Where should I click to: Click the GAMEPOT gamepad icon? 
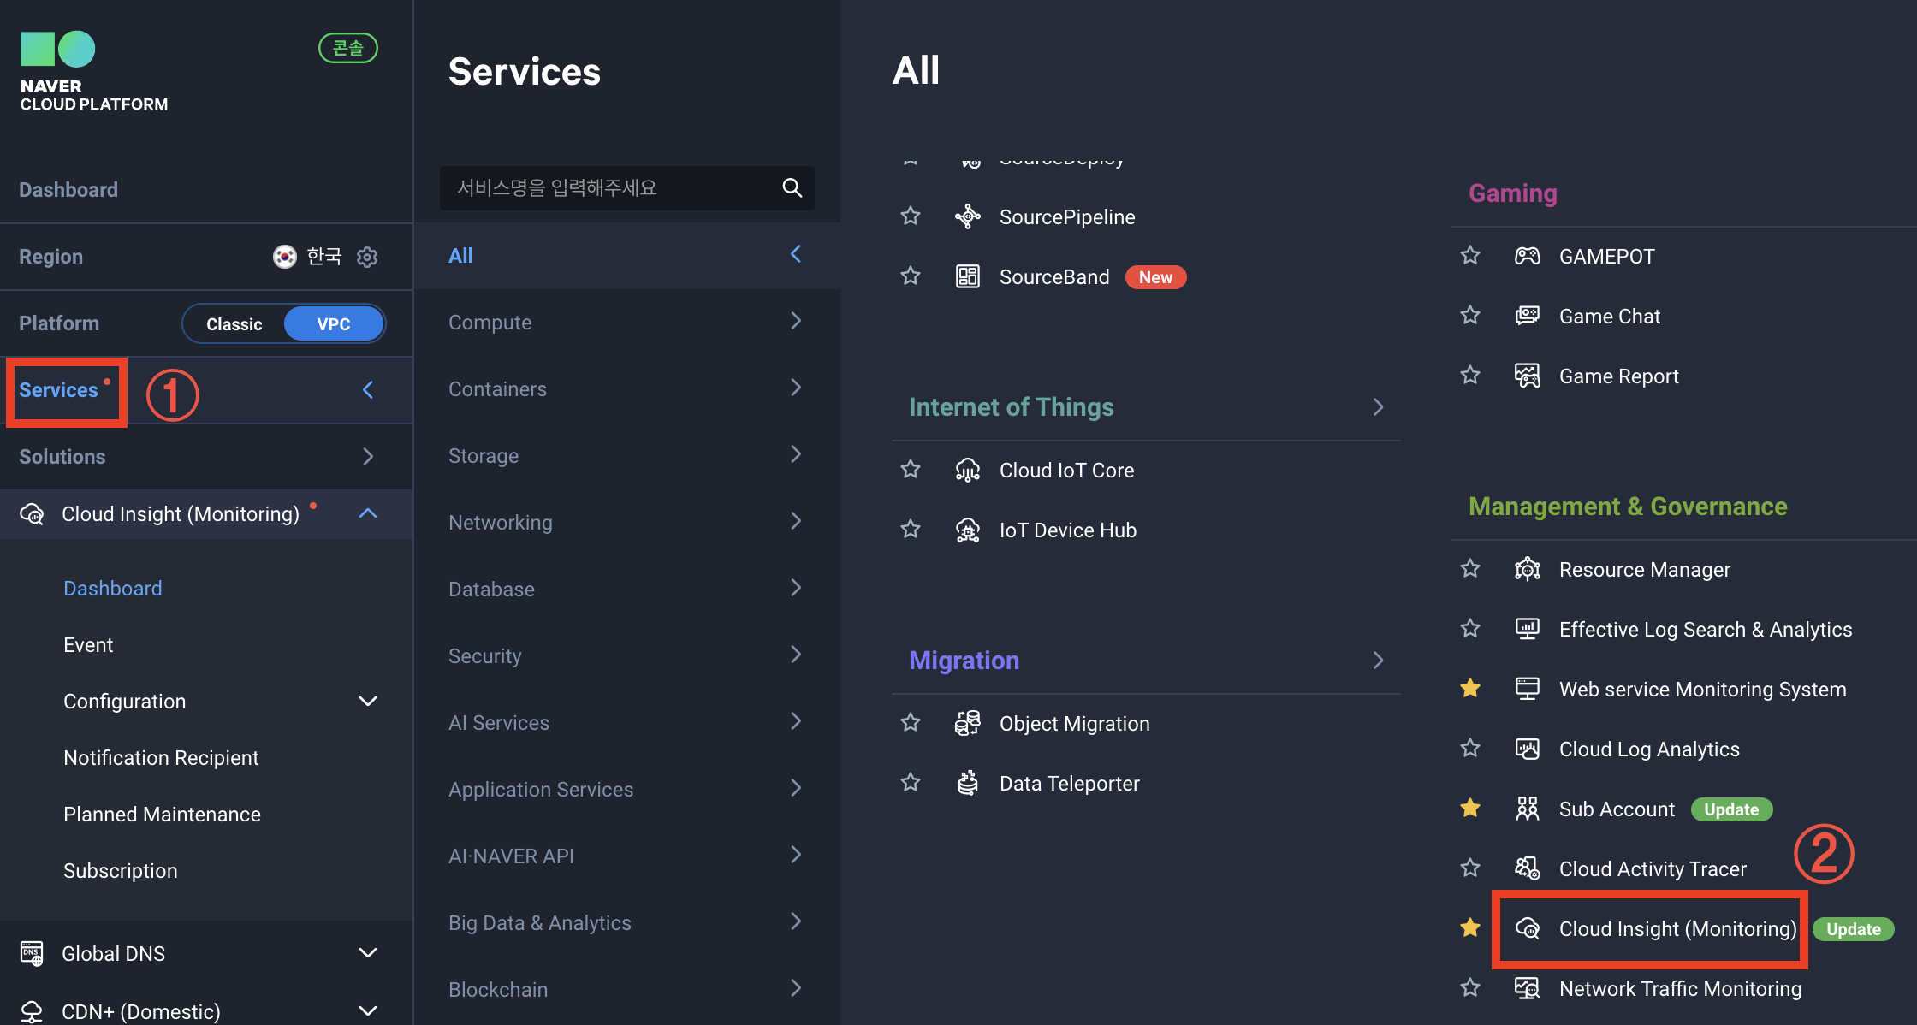pyautogui.click(x=1527, y=256)
